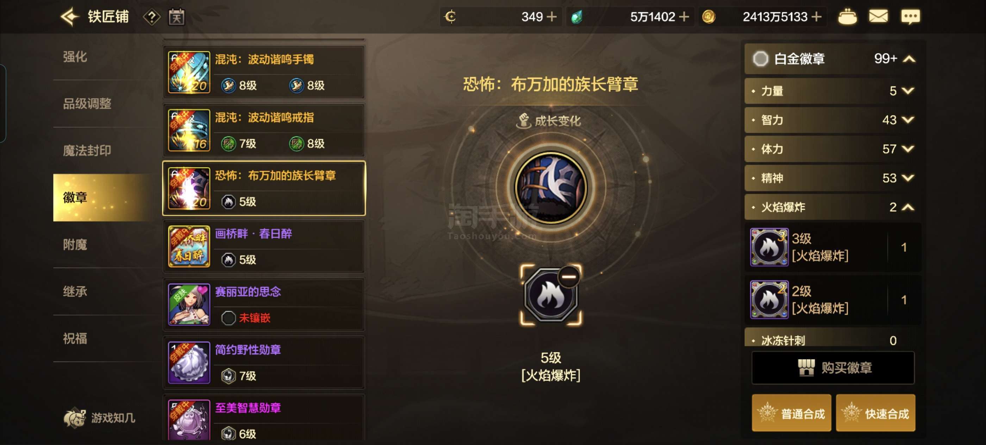This screenshot has height=445, width=986.
Task: Open the calendar icon in header
Action: click(x=176, y=17)
